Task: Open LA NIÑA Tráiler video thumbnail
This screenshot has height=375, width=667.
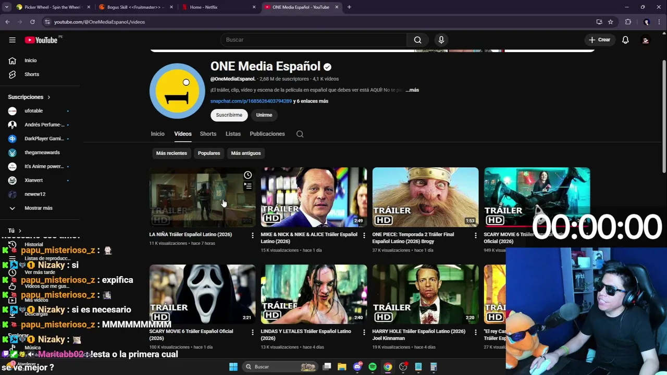Action: pyautogui.click(x=202, y=197)
